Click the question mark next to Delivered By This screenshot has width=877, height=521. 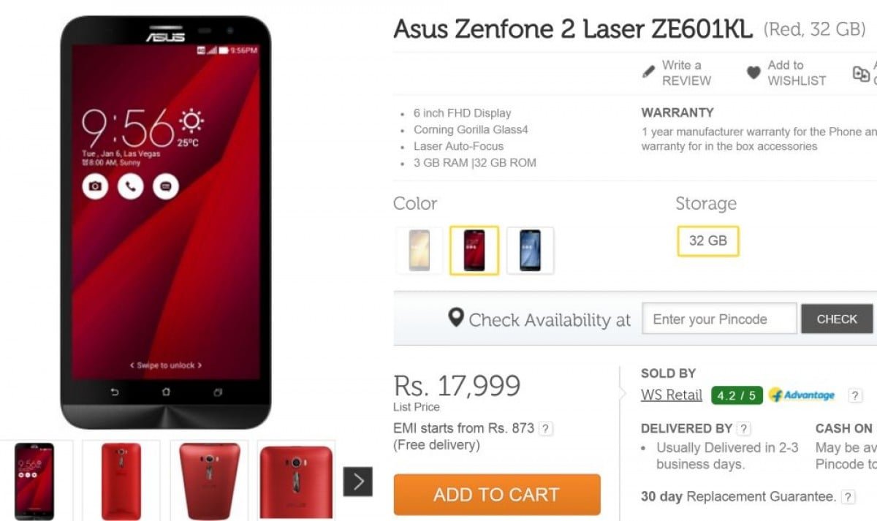[x=743, y=429]
